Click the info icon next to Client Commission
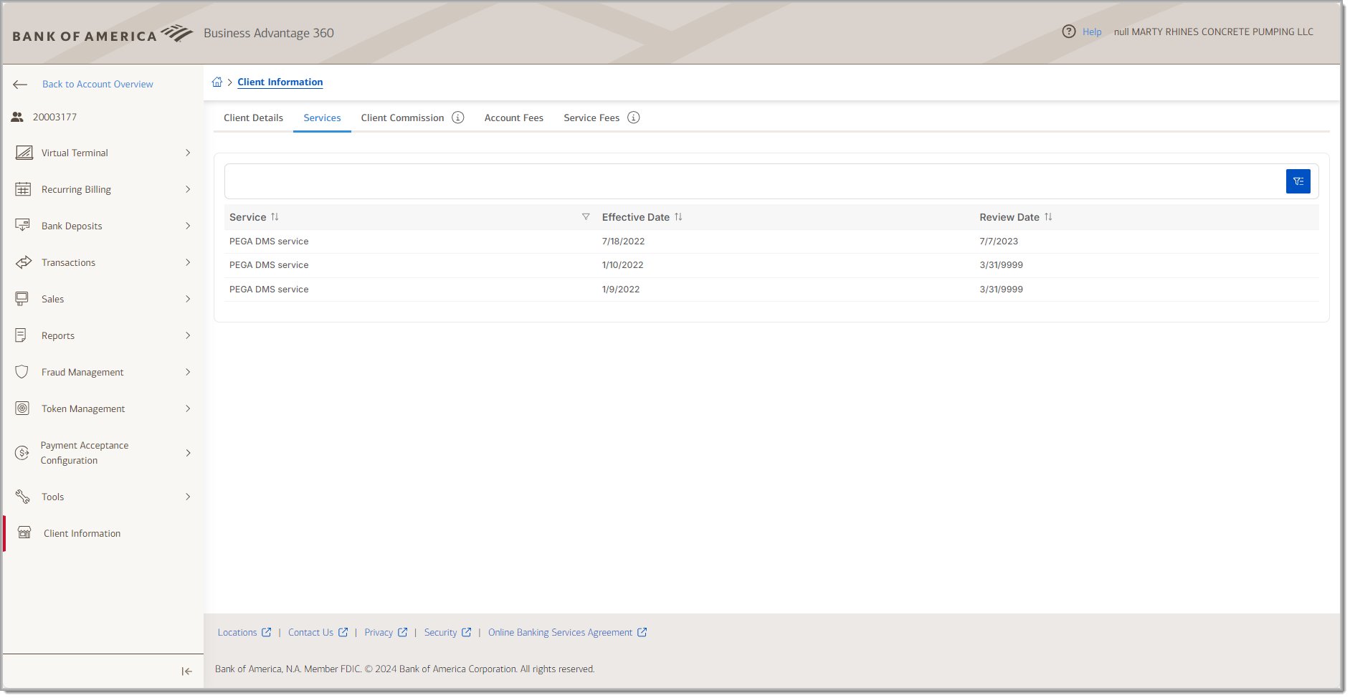This screenshot has height=698, width=1350. click(459, 118)
